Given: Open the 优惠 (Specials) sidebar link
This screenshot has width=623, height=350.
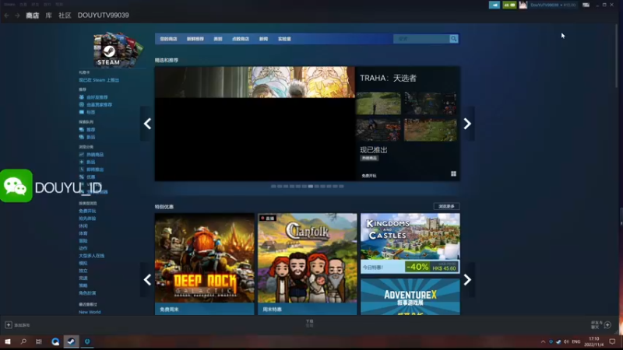Looking at the screenshot, I should point(91,177).
